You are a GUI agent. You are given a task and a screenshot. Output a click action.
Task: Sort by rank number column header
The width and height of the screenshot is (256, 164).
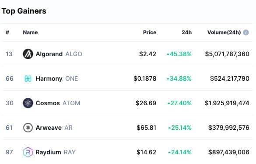(x=7, y=32)
